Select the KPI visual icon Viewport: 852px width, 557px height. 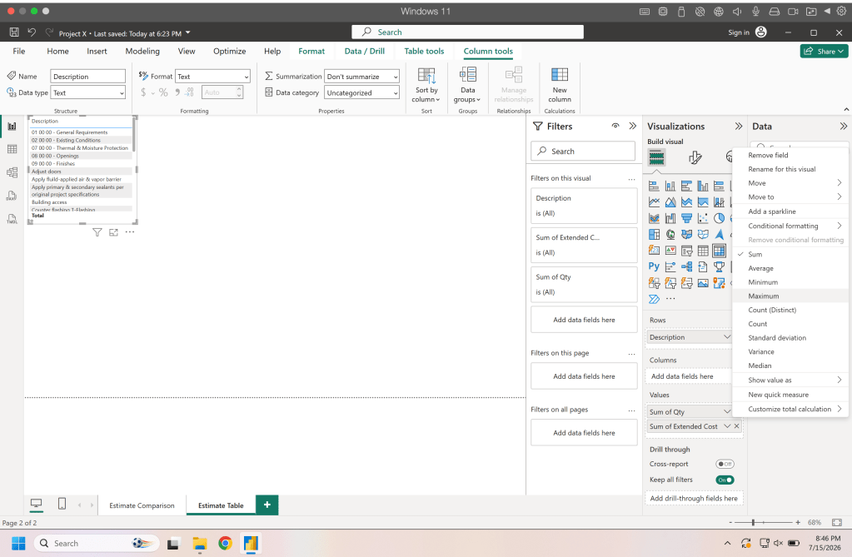670,251
